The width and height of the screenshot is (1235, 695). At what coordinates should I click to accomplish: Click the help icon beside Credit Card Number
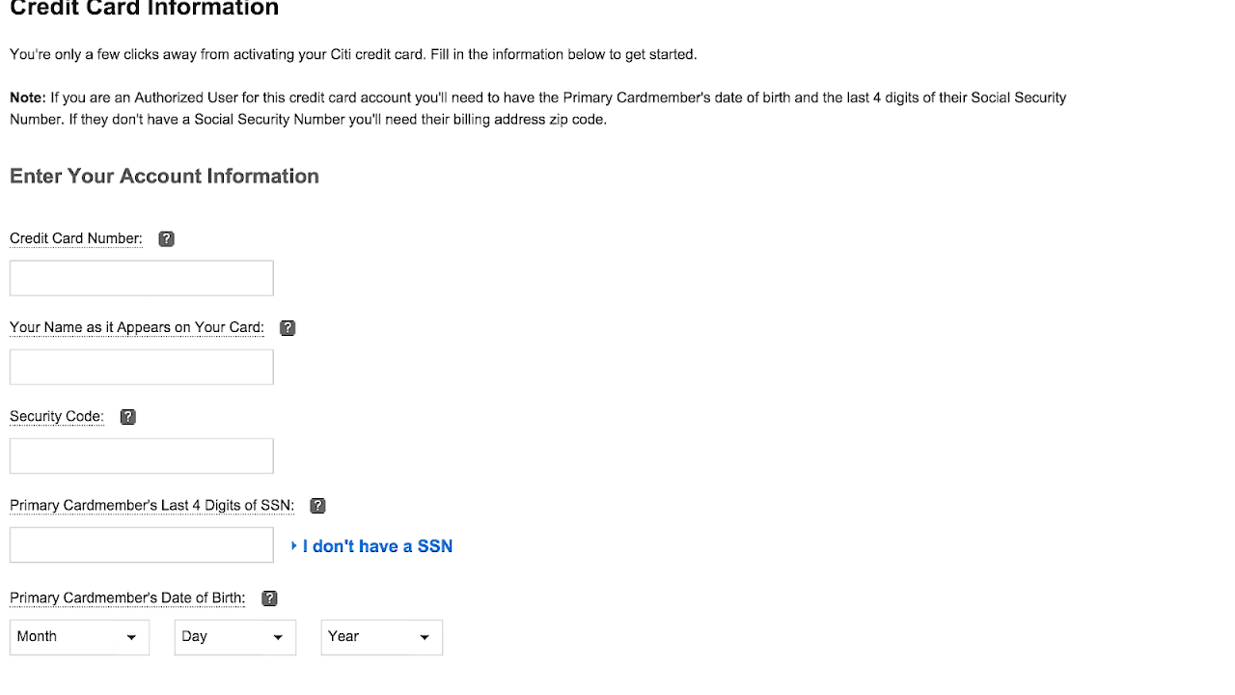pyautogui.click(x=164, y=238)
